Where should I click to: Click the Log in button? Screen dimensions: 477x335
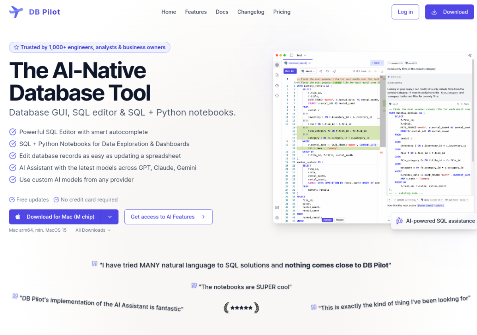pyautogui.click(x=405, y=12)
